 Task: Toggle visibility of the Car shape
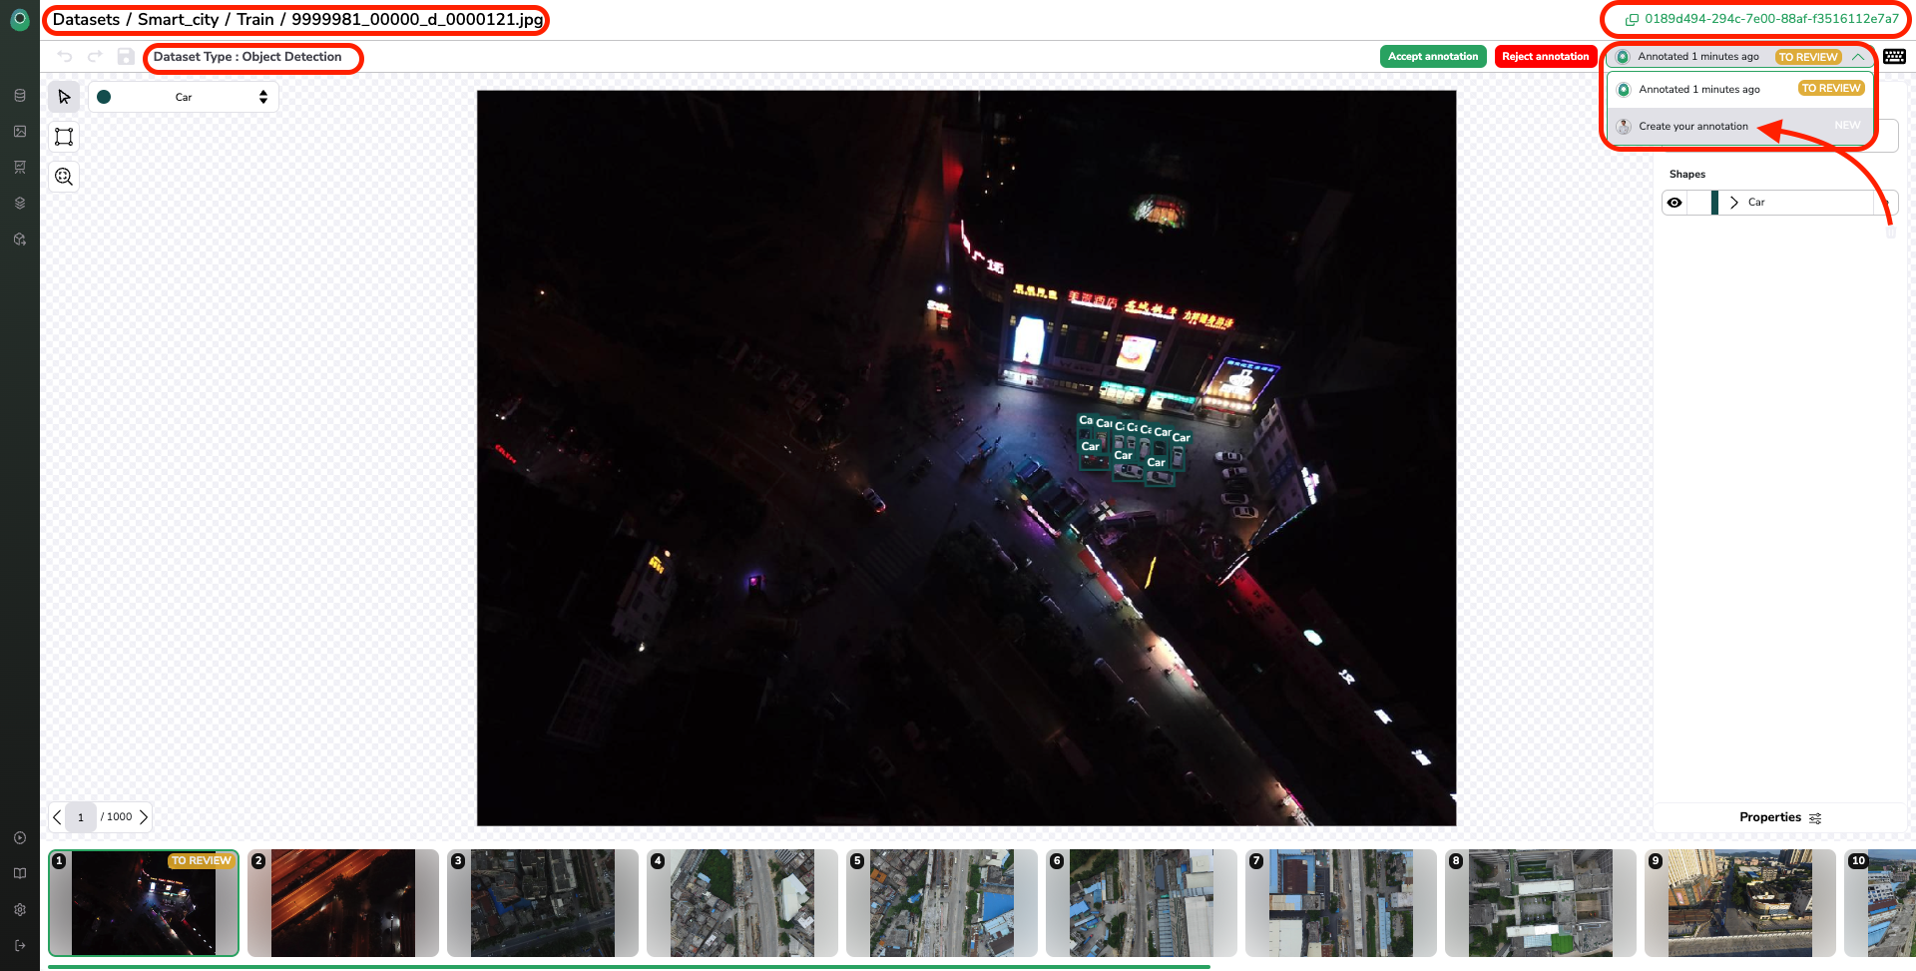tap(1675, 203)
